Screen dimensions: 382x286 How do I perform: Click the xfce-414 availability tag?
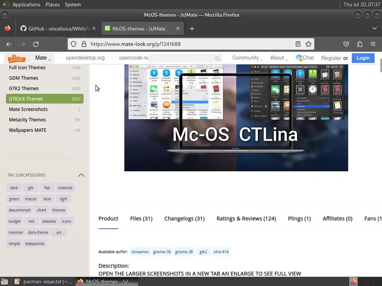coord(221,252)
